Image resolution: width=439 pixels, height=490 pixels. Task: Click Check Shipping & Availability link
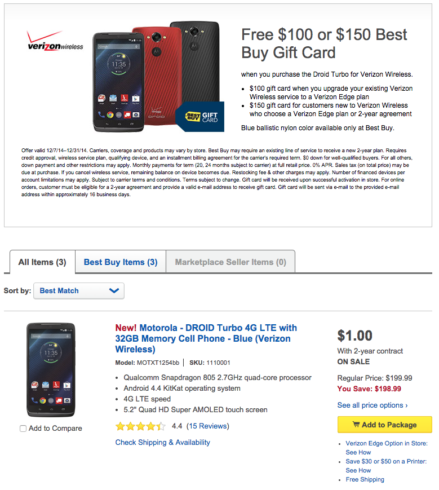point(162,443)
